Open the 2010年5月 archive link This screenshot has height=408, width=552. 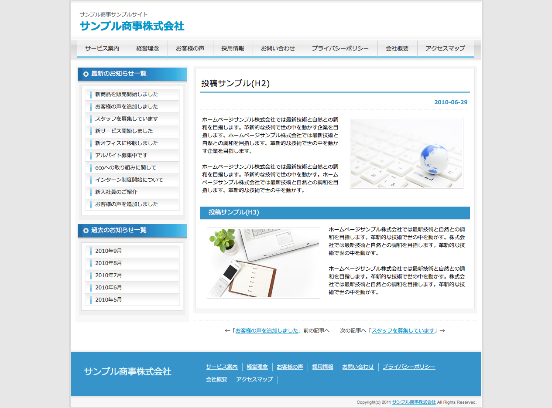pos(109,300)
